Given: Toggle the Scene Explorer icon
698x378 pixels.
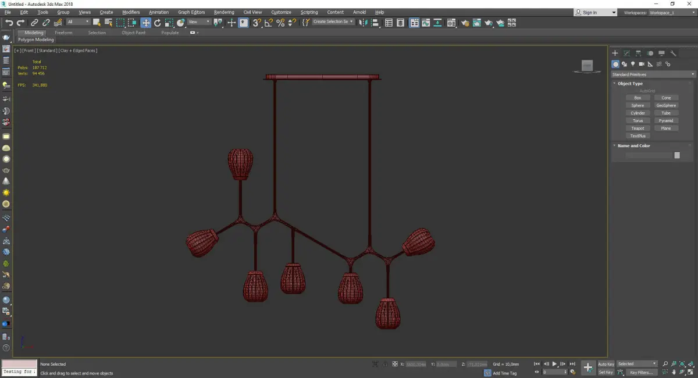Looking at the screenshot, I should (x=389, y=23).
